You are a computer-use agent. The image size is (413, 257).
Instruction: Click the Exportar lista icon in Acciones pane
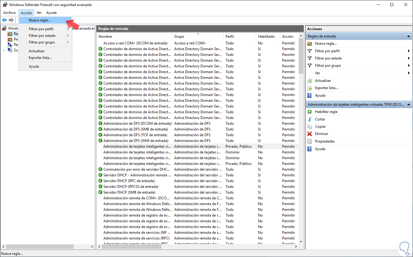[x=310, y=88]
